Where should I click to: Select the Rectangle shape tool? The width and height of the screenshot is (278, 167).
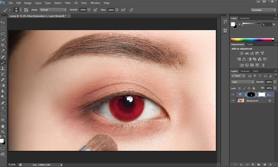click(3, 120)
